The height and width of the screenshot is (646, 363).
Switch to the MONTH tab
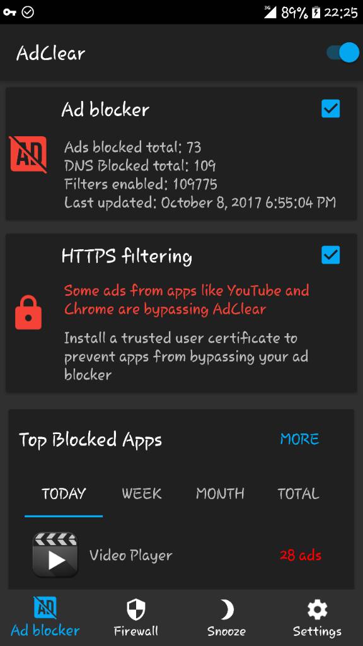point(220,493)
